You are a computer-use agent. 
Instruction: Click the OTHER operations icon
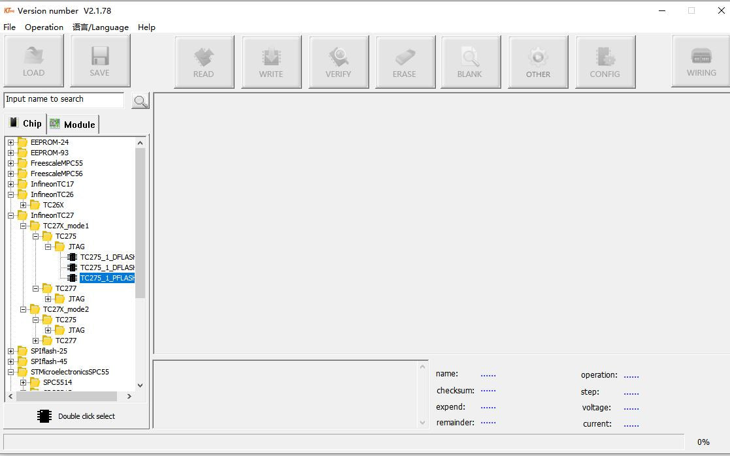point(538,61)
